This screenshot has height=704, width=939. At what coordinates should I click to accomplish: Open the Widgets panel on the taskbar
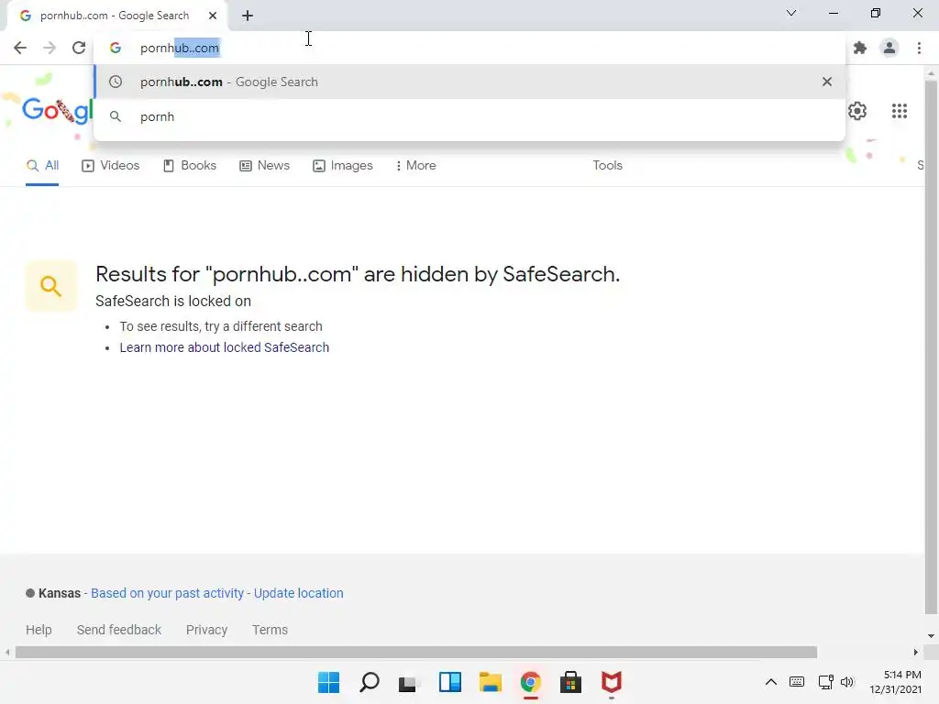(x=449, y=682)
